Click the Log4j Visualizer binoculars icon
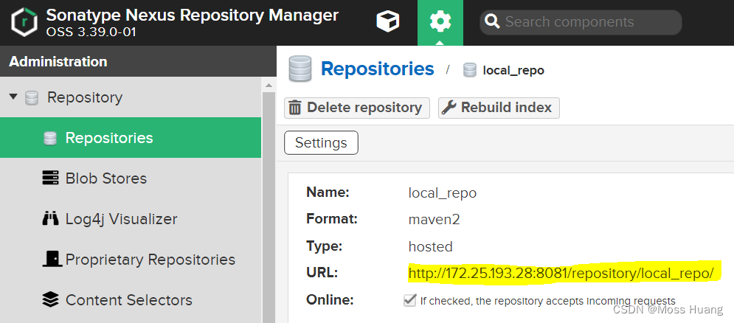 (50, 218)
